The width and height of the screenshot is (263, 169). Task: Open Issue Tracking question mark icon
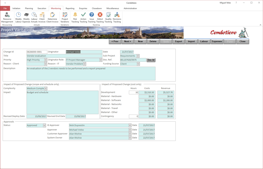tap(91, 18)
